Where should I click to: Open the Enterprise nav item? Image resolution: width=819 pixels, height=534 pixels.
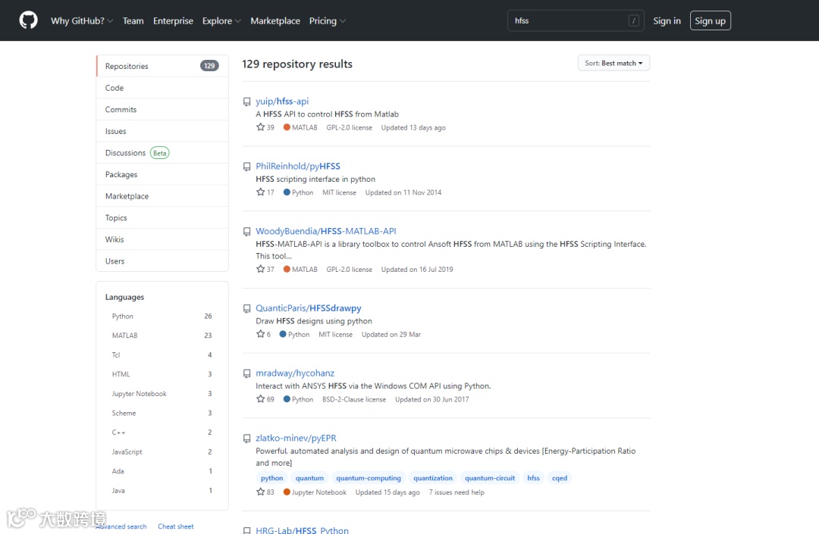click(173, 21)
